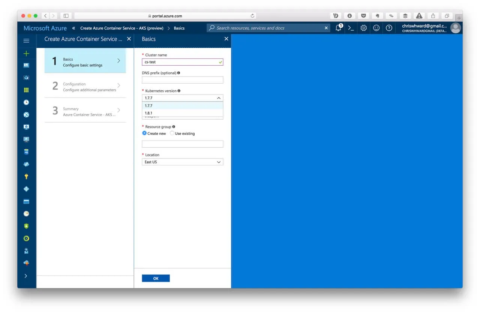This screenshot has height=313, width=480.
Task: Open Resource groups cube icon in sidebar
Action: [x=26, y=78]
